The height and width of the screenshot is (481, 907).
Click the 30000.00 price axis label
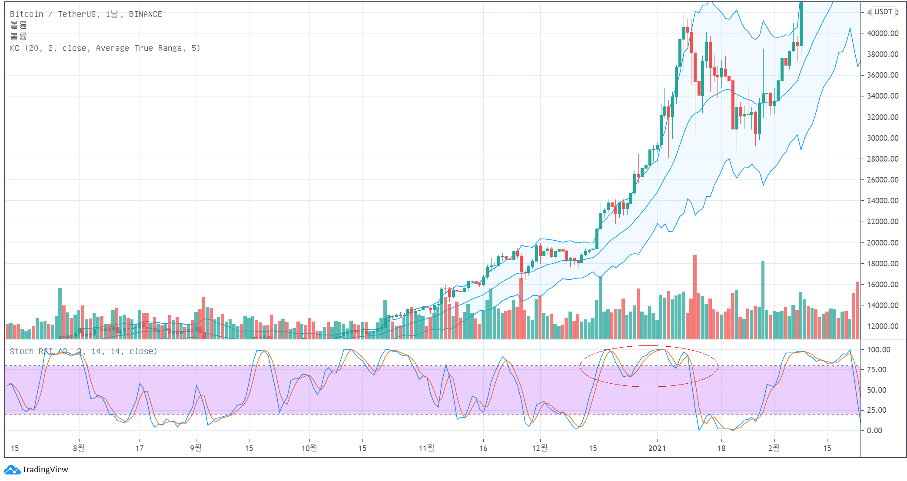coord(883,138)
